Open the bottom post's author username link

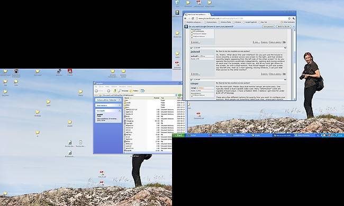coord(194,83)
